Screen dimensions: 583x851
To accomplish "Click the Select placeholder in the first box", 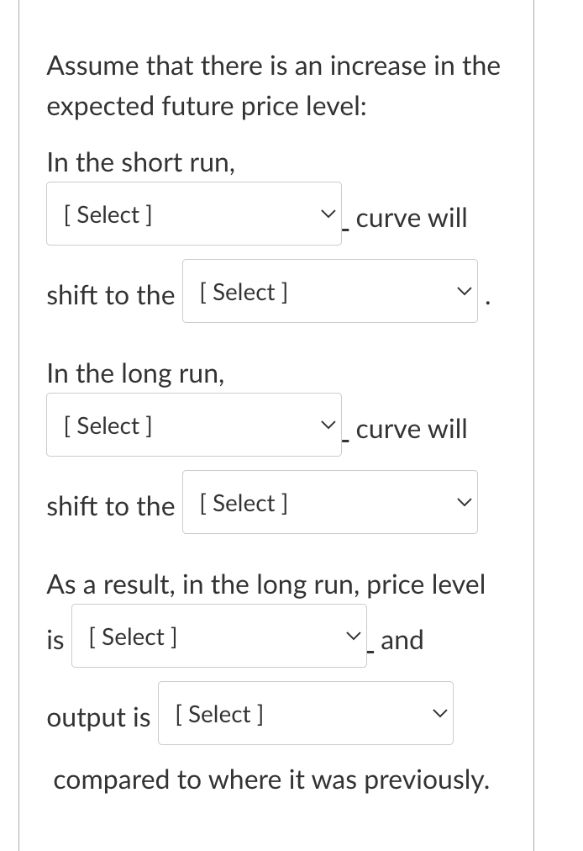I will tap(107, 214).
